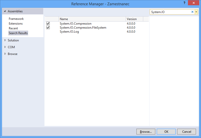Viewport: 201px width, 138px height.
Task: Click the Browse... button
Action: [146, 131]
